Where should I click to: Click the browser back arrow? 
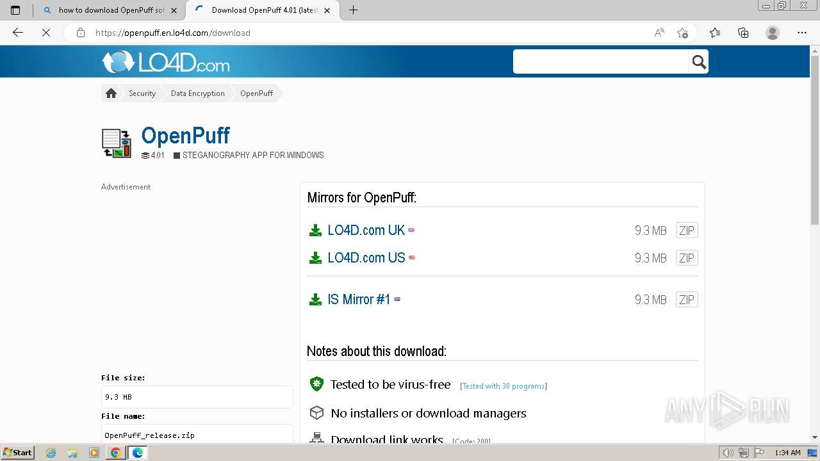coord(18,33)
